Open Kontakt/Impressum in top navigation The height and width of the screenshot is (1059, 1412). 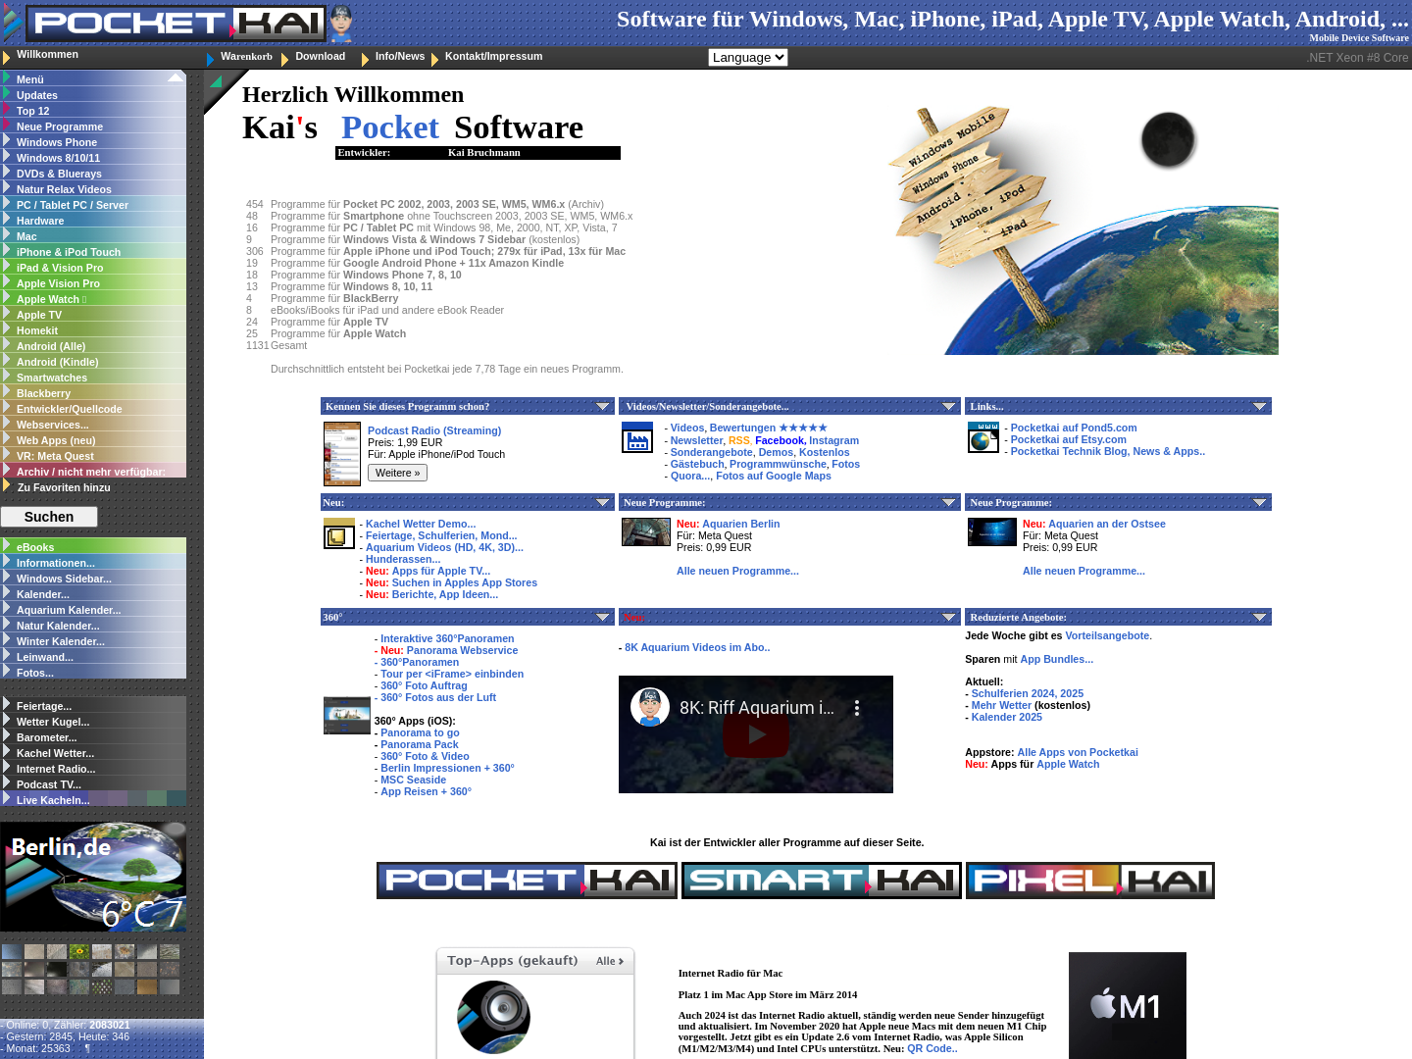[493, 57]
